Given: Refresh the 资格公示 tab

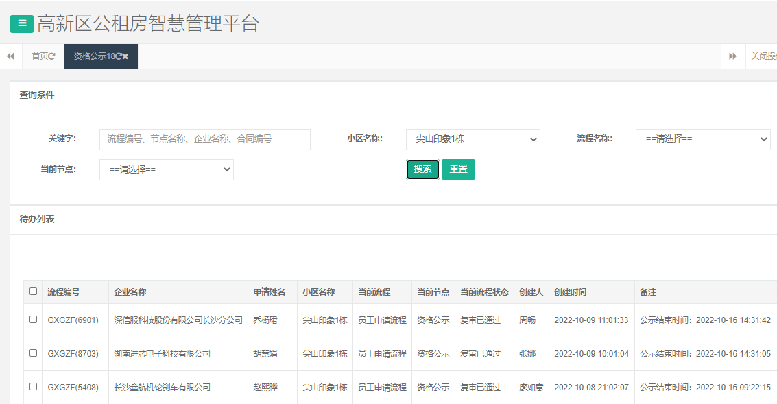Looking at the screenshot, I should tap(118, 56).
